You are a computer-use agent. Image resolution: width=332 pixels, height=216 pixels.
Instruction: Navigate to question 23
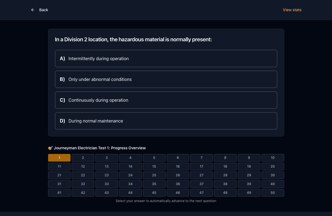click(107, 175)
